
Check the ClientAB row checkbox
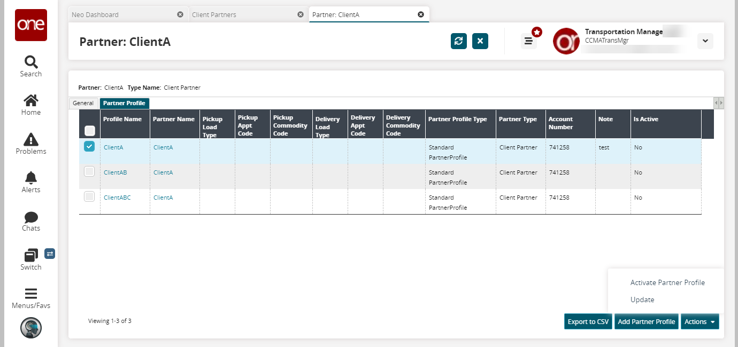(x=89, y=172)
